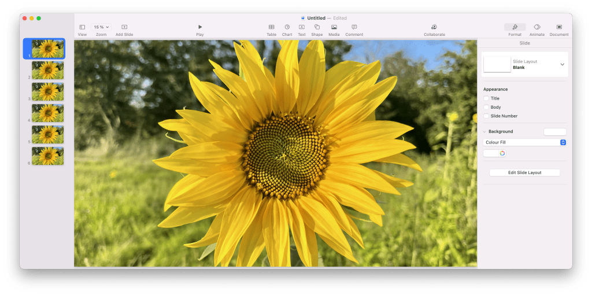The image size is (592, 295).
Task: Open the Shape library
Action: click(x=317, y=27)
